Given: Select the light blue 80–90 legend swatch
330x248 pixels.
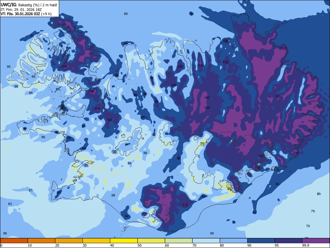Looking at the screenshot, I should [234, 241].
